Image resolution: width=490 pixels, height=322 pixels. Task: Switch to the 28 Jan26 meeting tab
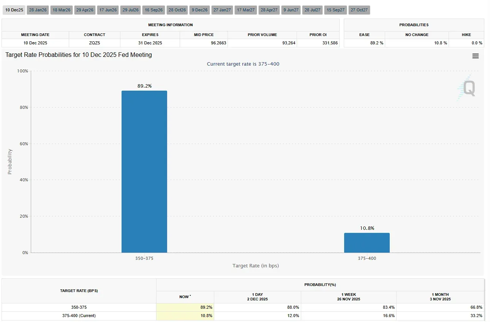pos(38,10)
